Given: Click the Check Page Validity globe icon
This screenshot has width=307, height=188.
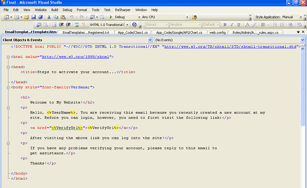Looking at the screenshot, I should (x=134, y=24).
